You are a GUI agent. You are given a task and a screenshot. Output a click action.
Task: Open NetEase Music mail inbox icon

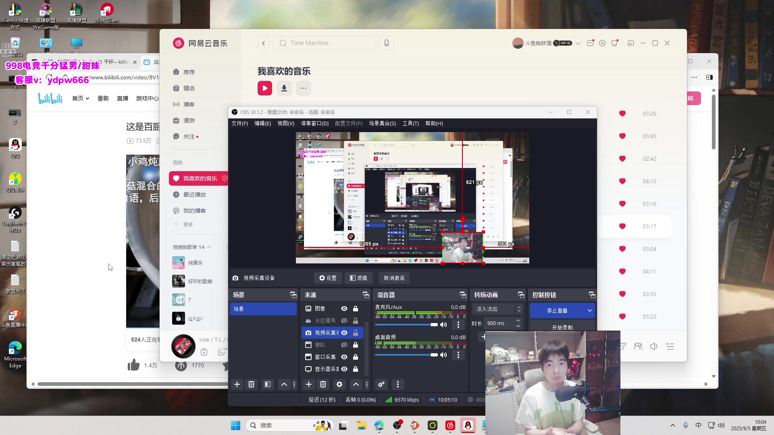(590, 43)
